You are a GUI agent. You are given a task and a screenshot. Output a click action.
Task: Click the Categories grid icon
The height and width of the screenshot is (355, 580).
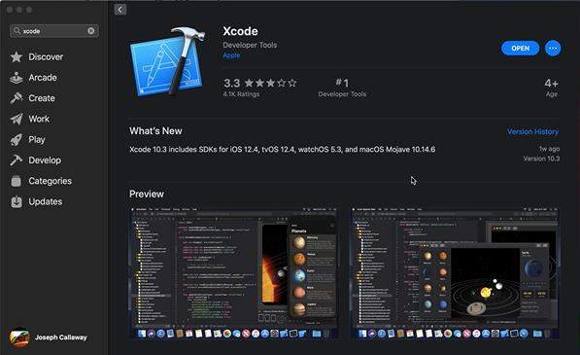click(x=16, y=181)
